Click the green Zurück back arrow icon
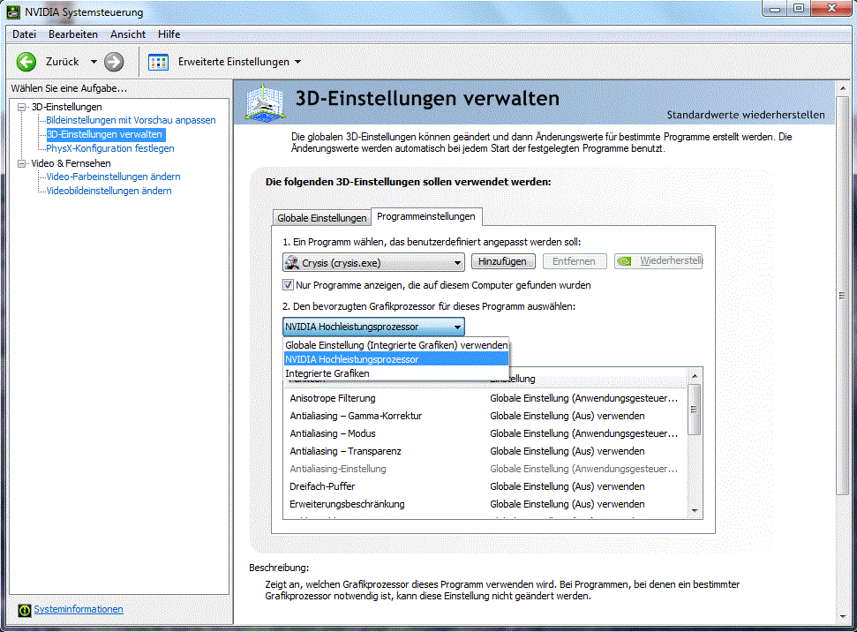This screenshot has height=632, width=857. (x=26, y=62)
